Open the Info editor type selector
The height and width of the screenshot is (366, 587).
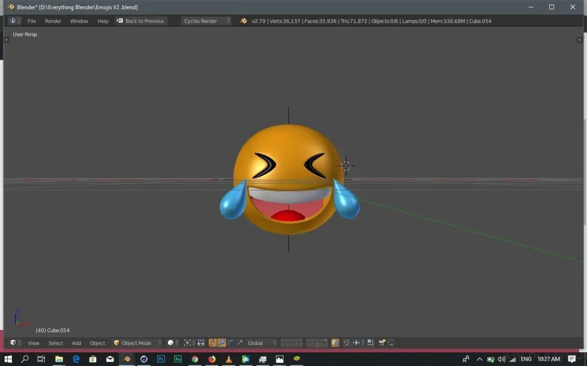(15, 21)
